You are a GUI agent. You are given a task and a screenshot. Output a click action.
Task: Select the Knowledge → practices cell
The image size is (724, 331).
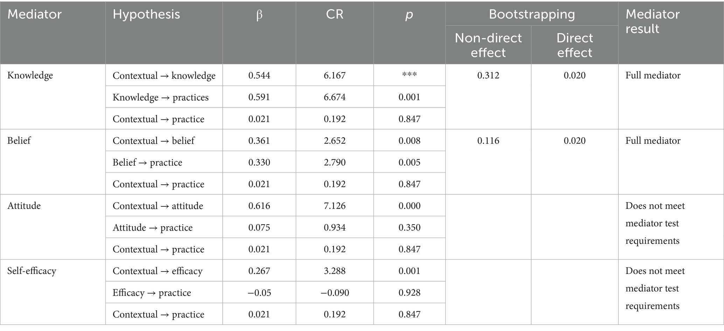(160, 97)
